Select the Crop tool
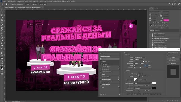The image size is (181, 102). click(2, 20)
